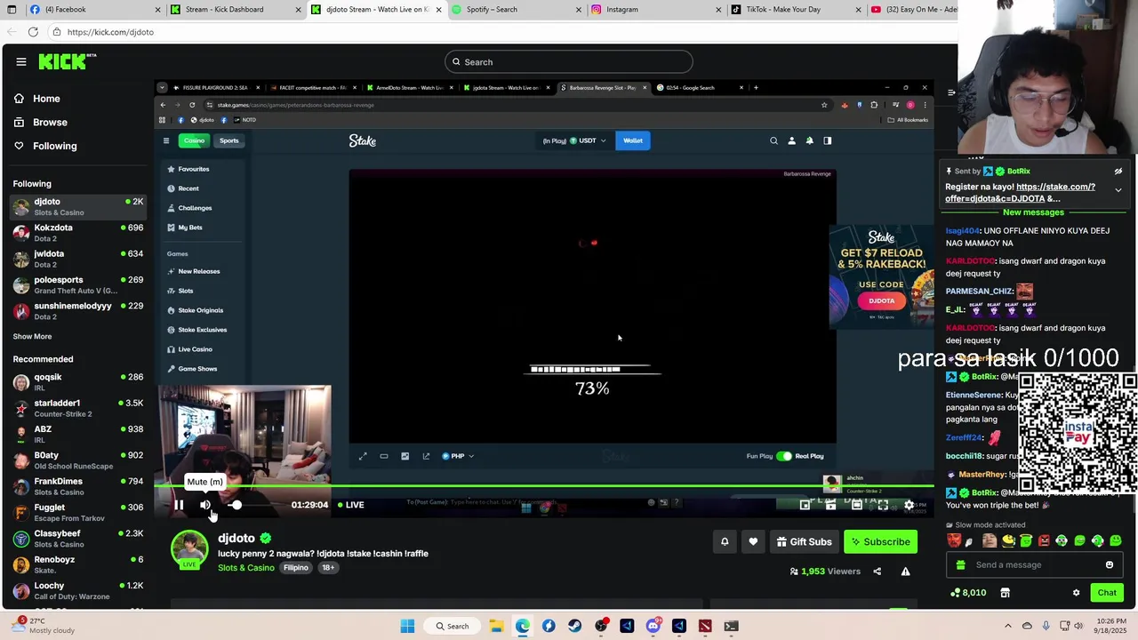
Task: Open recommended channel qoqsik
Action: [x=78, y=382]
